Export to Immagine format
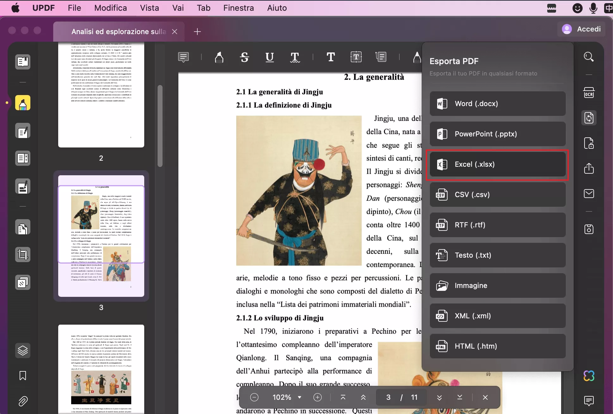Image resolution: width=613 pixels, height=414 pixels. coord(498,285)
